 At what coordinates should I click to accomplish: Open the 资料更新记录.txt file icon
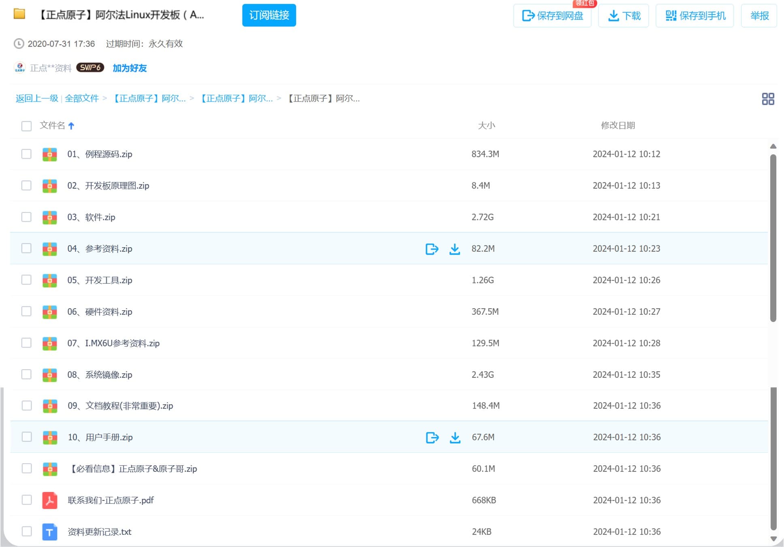click(49, 532)
